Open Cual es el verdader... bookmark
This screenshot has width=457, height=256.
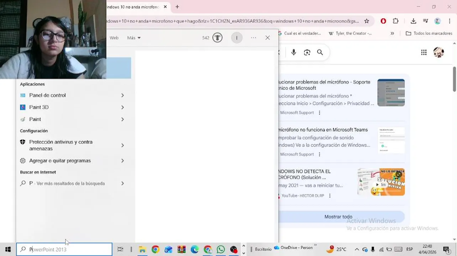299,33
